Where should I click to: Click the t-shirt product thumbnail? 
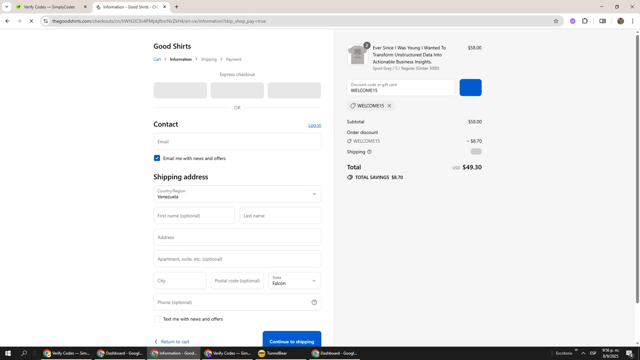click(357, 55)
